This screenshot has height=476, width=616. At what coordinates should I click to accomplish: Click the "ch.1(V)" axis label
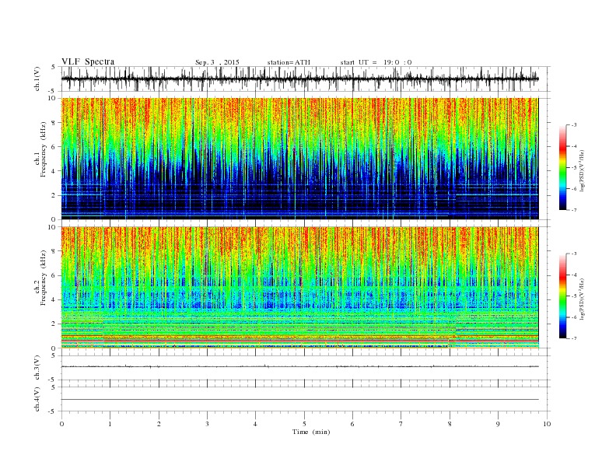pos(37,79)
